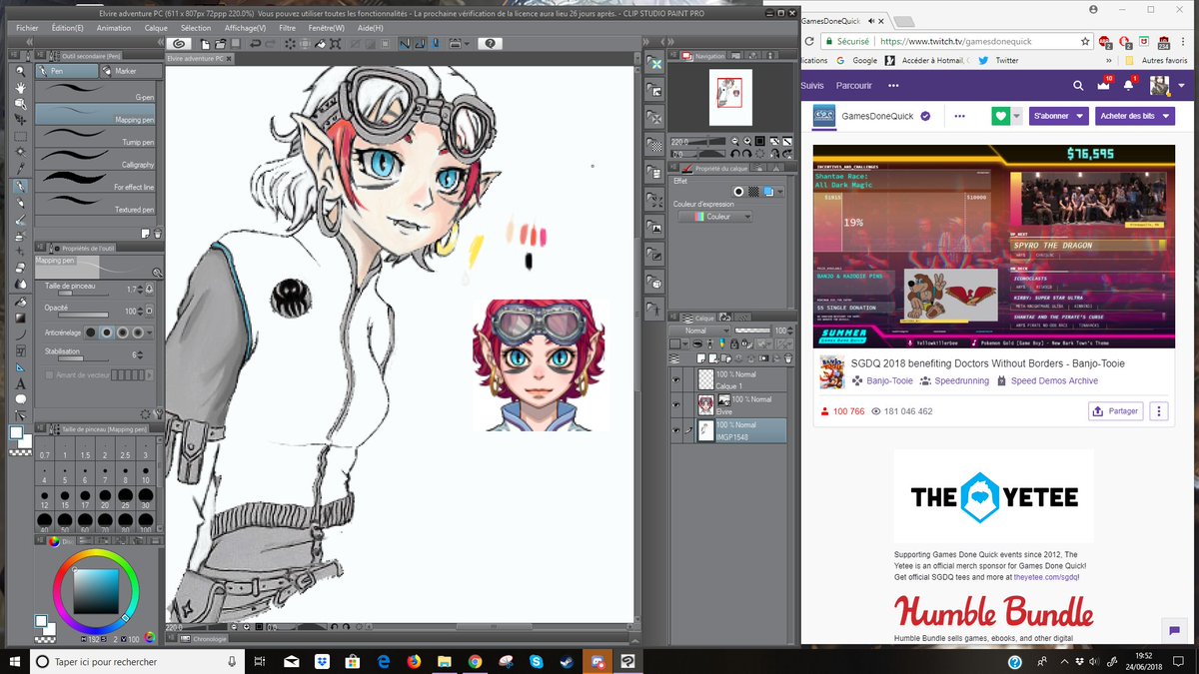Screen dimensions: 1199x674
Task: Select Calligraphy pen sub tool
Action: click(x=96, y=158)
